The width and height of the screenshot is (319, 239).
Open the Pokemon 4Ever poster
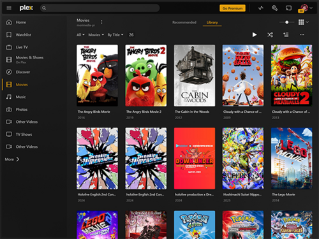click(195, 225)
